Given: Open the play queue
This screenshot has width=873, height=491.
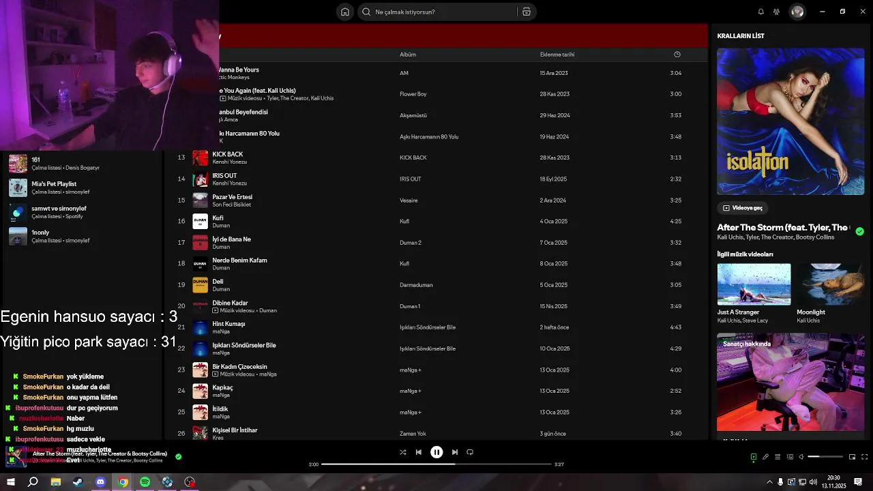Looking at the screenshot, I should 778,457.
